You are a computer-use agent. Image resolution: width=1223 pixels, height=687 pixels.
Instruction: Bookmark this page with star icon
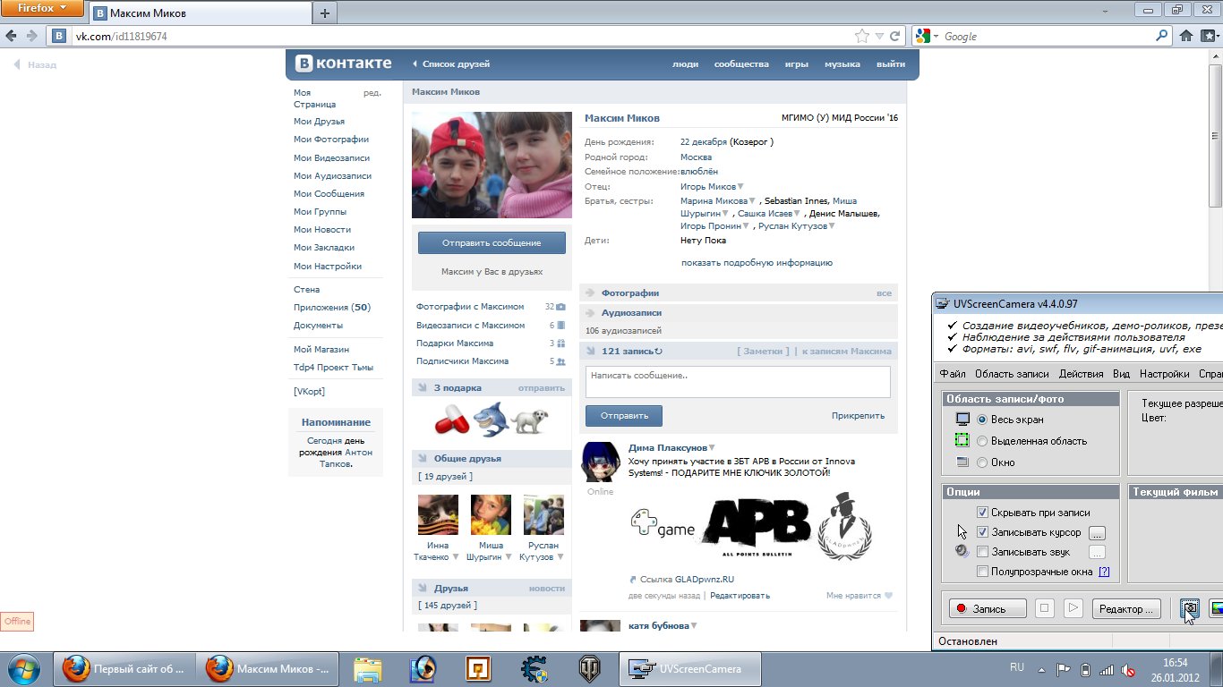[x=861, y=36]
